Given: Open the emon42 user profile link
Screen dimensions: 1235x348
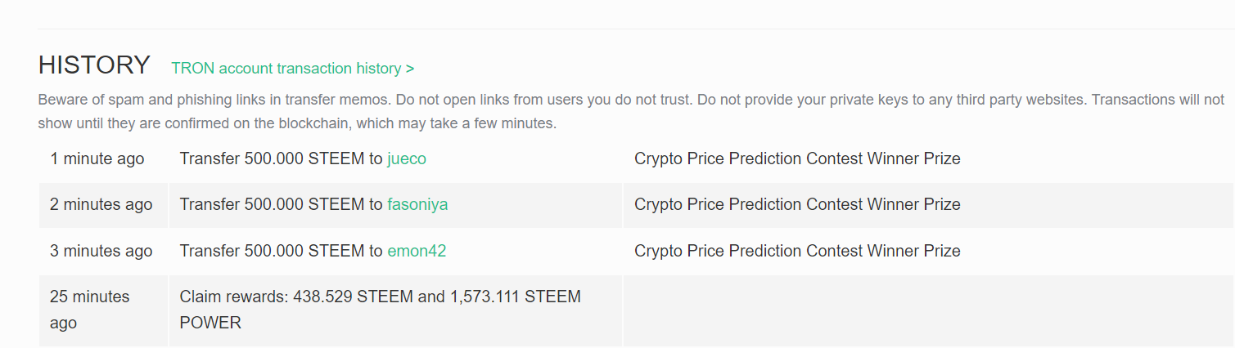Looking at the screenshot, I should 417,251.
